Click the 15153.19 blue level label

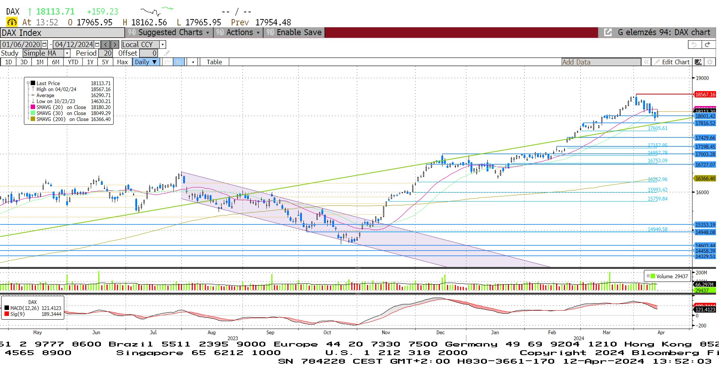point(705,225)
